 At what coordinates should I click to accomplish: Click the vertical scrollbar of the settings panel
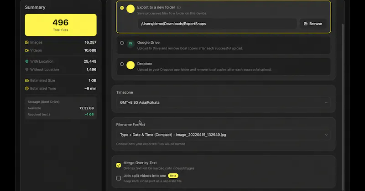[343, 107]
